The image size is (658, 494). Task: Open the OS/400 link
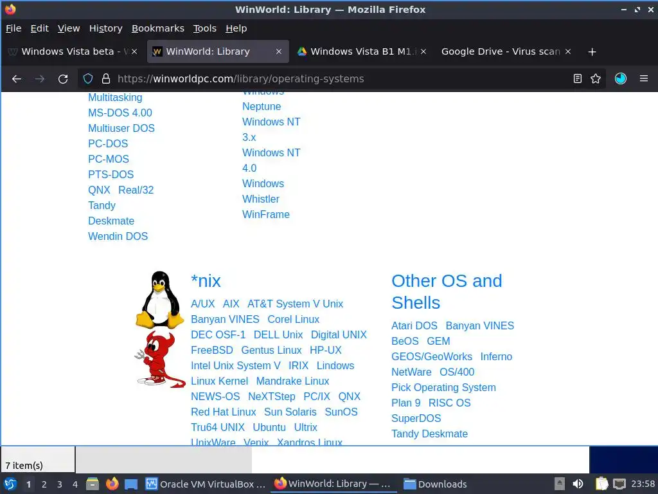coord(457,372)
